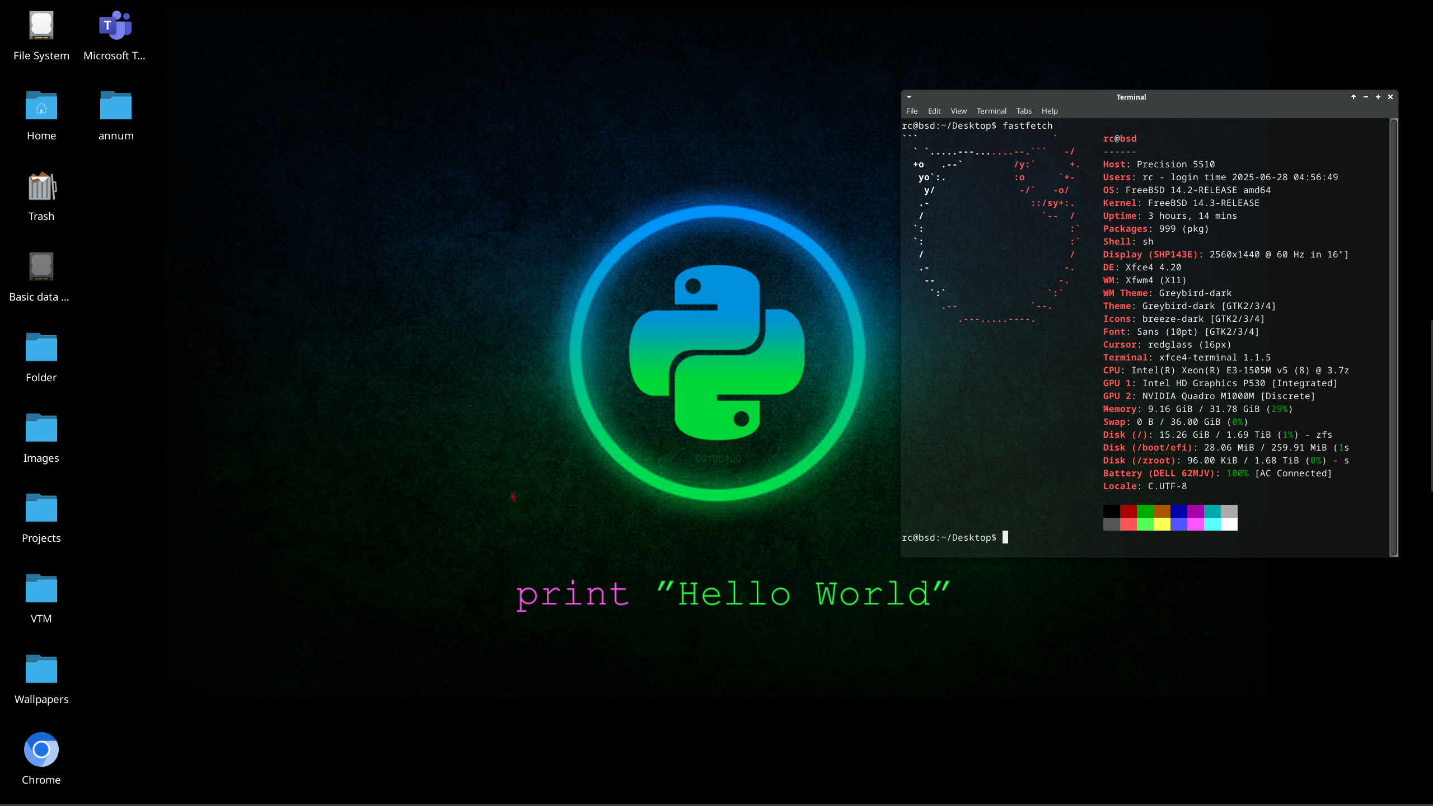
Task: Open the Tabs menu in Terminal
Action: [x=1024, y=111]
